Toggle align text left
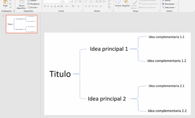195x118 pixels. (86, 6)
